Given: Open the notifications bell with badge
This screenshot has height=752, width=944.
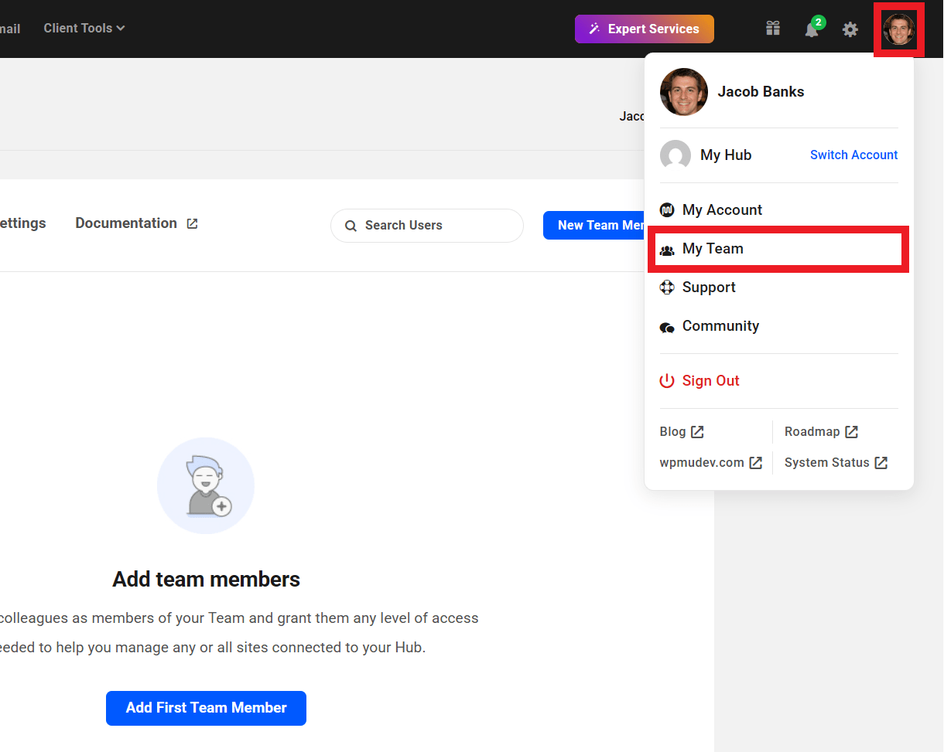Looking at the screenshot, I should click(x=812, y=29).
